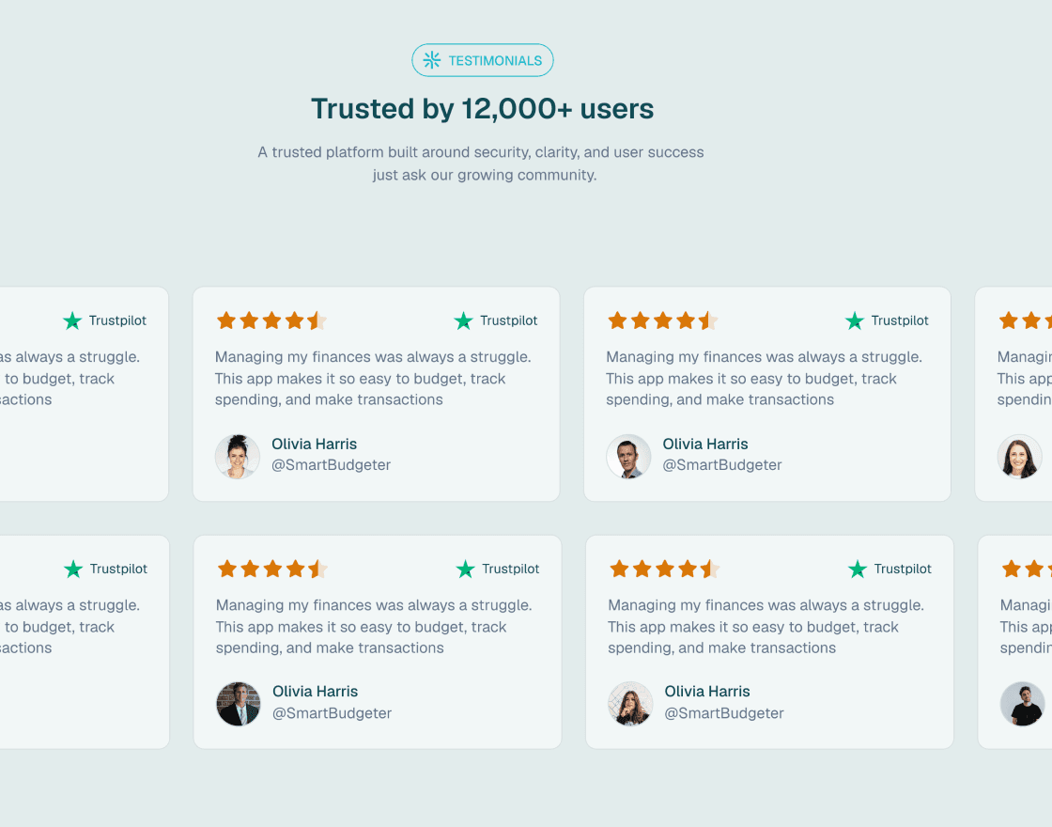
Task: Click the Trustpilot star in bottom-right card
Action: click(x=858, y=570)
